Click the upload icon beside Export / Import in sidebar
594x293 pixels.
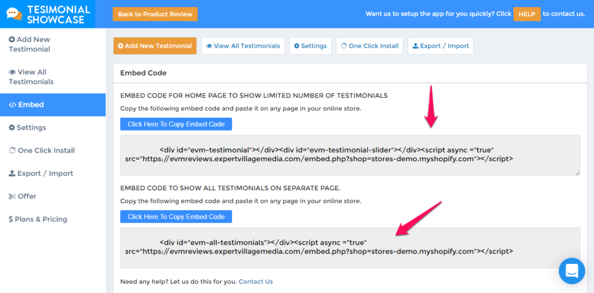[x=12, y=173]
